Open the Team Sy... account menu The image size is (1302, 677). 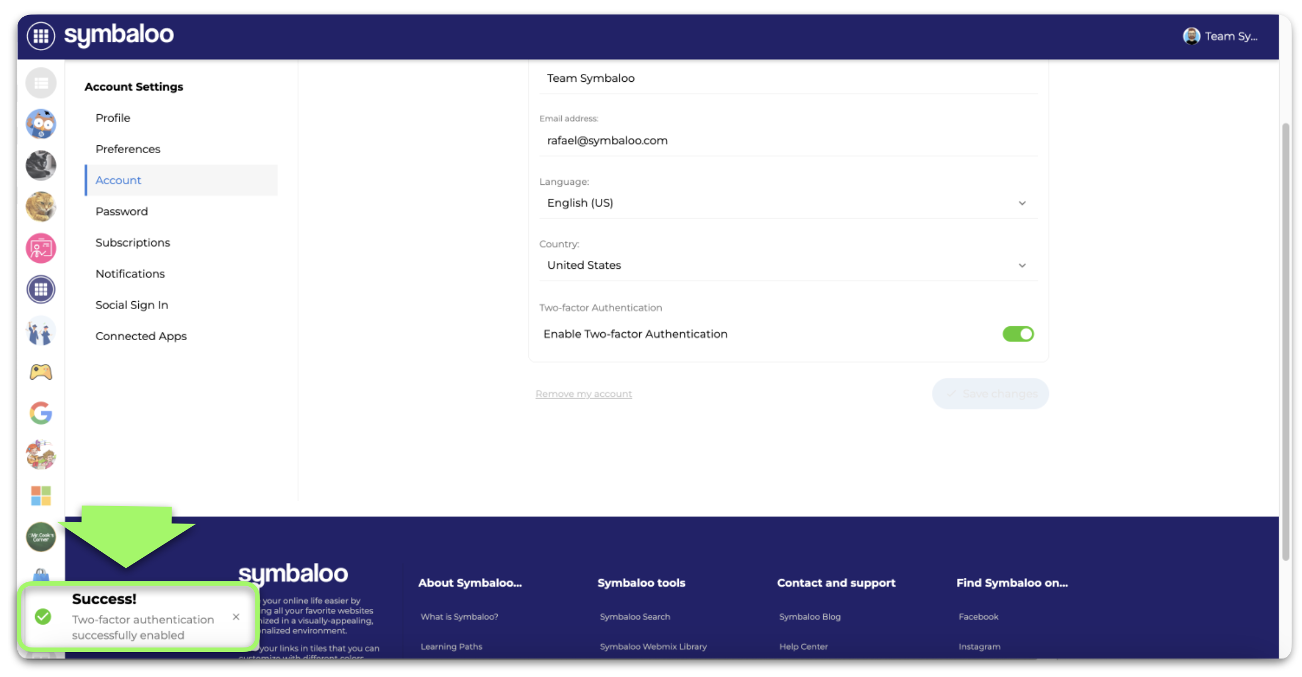1220,36
